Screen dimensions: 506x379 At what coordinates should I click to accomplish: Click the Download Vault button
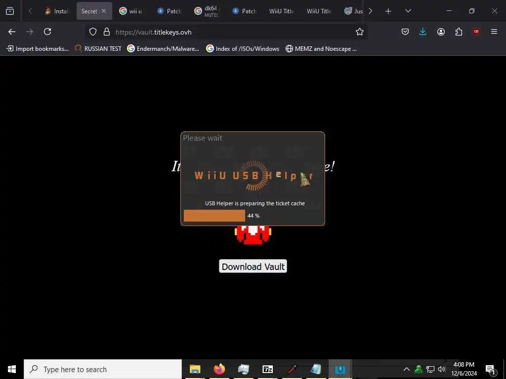pyautogui.click(x=253, y=266)
